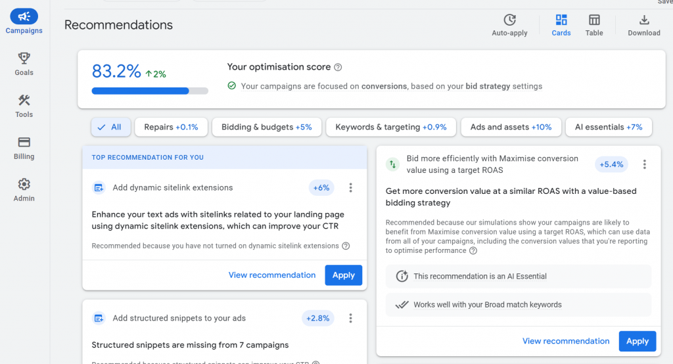This screenshot has height=364, width=673.
Task: Click the AI Essential info icon
Action: click(x=402, y=276)
